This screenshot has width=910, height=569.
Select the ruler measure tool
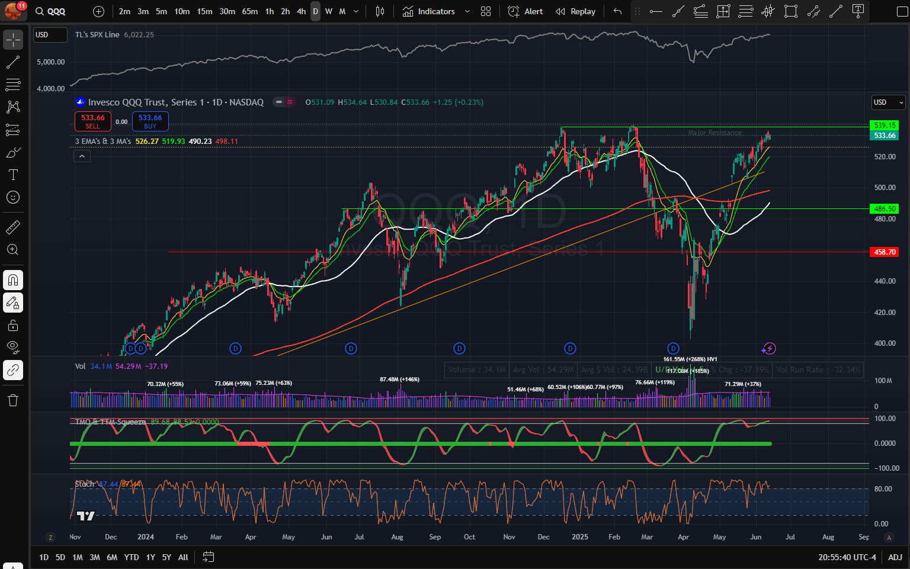point(13,227)
